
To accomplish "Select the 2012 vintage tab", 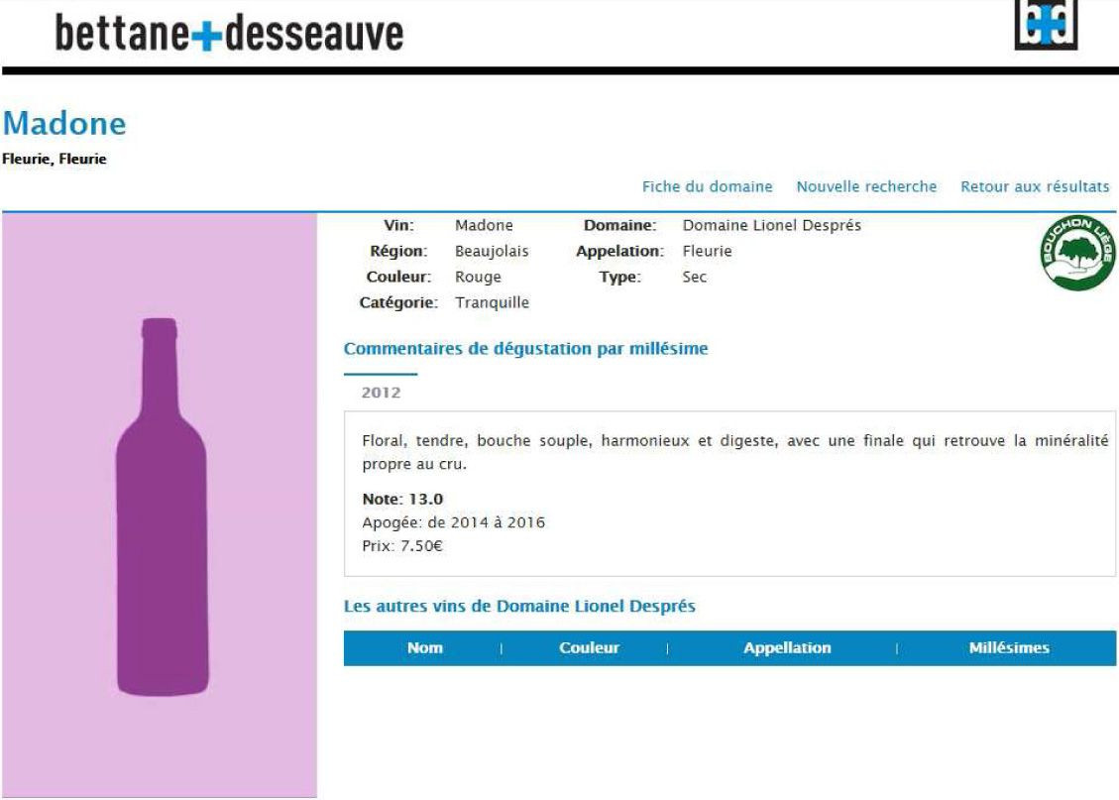I will [x=381, y=393].
